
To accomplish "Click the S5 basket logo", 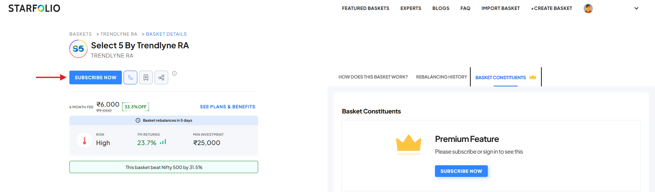I will 78,49.
